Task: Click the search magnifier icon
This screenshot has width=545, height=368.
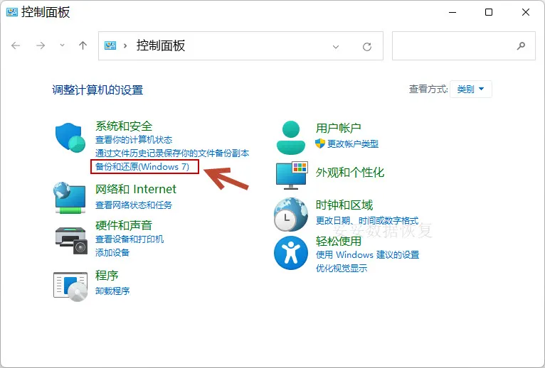Action: click(x=521, y=45)
